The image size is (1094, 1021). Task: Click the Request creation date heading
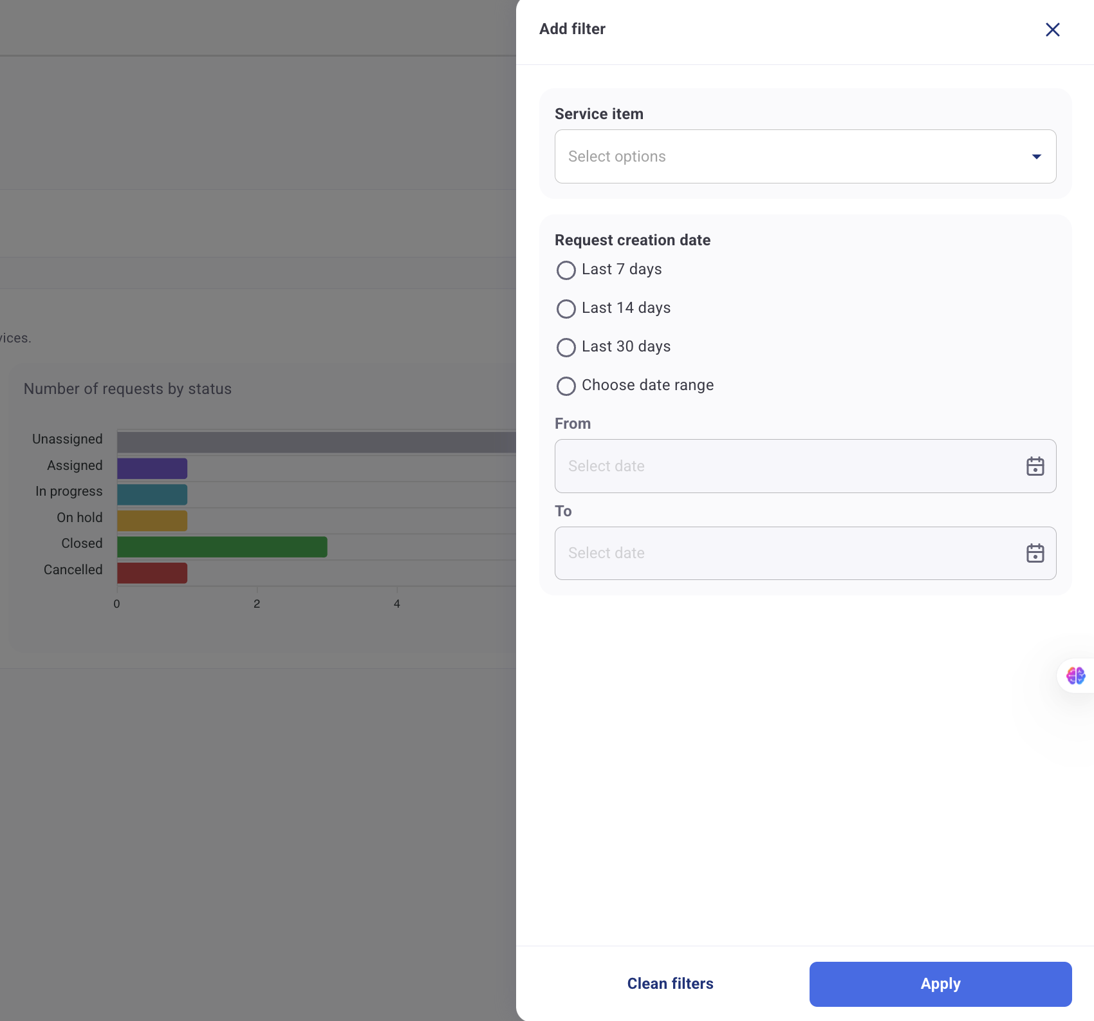tap(633, 240)
